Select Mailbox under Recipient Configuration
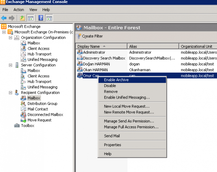The width and height of the screenshot is (217, 172). click(34, 98)
